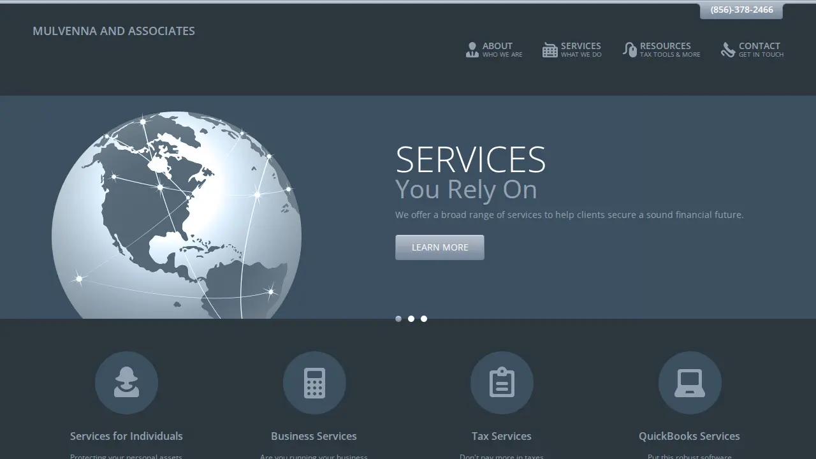Image resolution: width=816 pixels, height=459 pixels.
Task: Open the Services for Individuals heading link
Action: (x=126, y=436)
